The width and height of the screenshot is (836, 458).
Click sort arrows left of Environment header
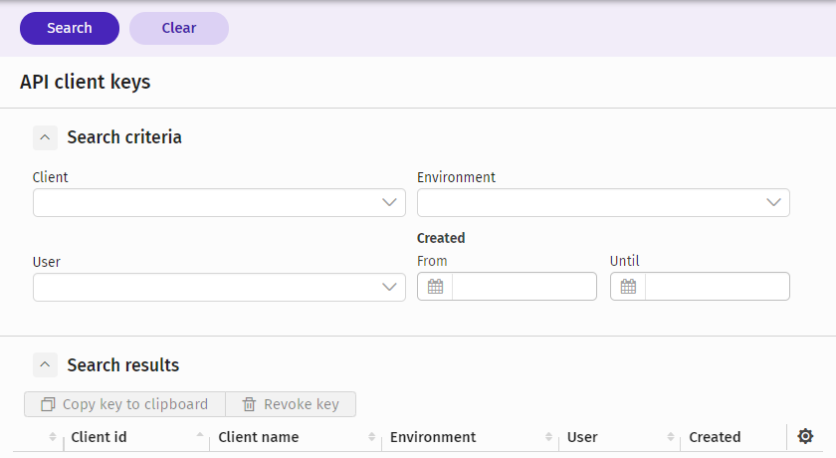point(371,437)
